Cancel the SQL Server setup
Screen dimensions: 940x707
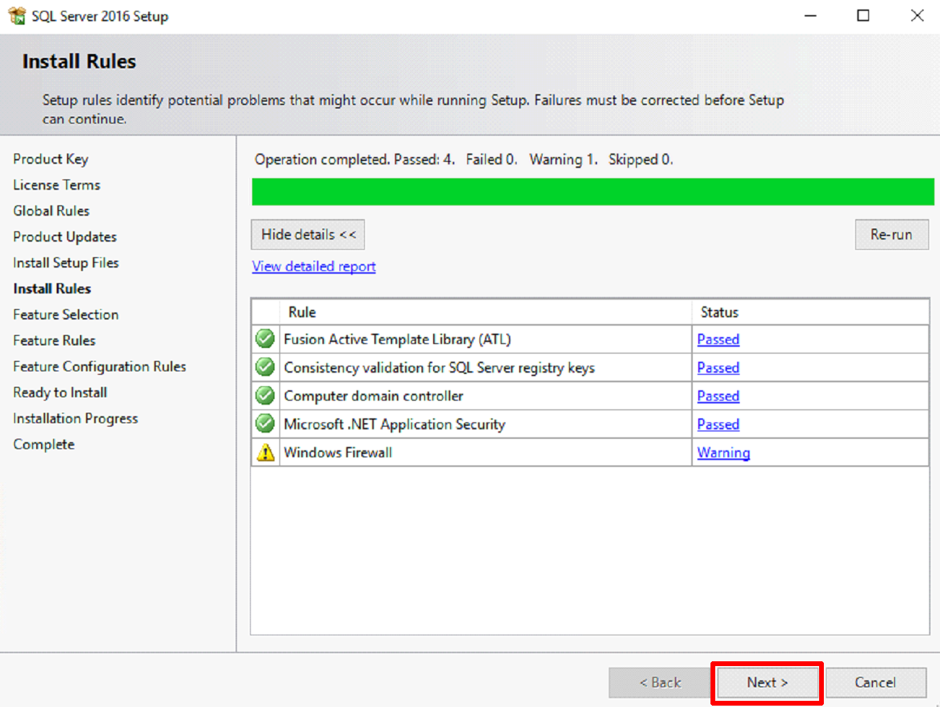[x=875, y=682]
